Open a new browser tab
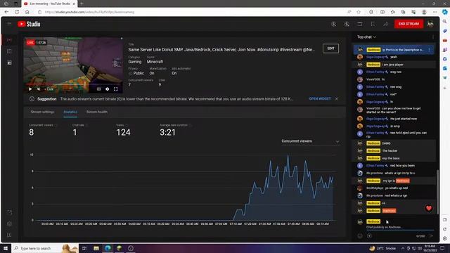The height and width of the screenshot is (253, 450). [82, 4]
